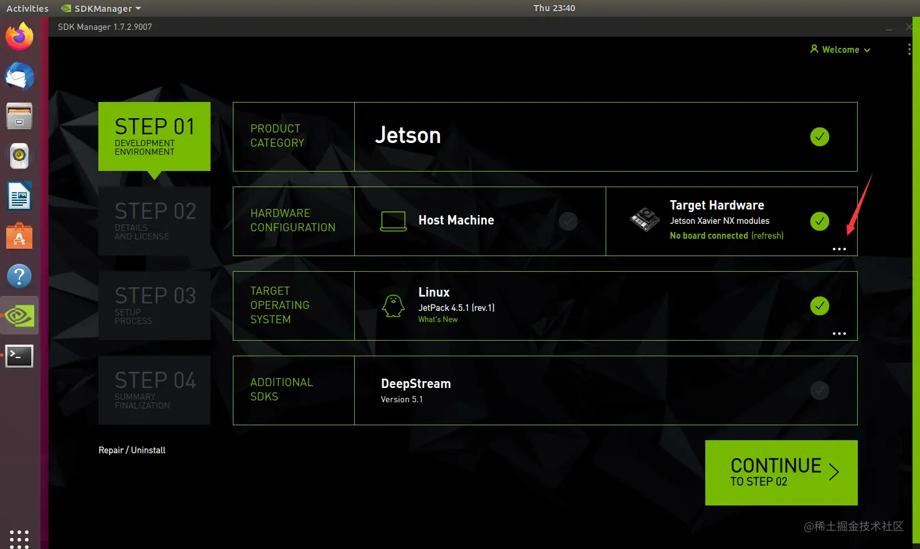Open Terminal from the dock

pyautogui.click(x=19, y=356)
